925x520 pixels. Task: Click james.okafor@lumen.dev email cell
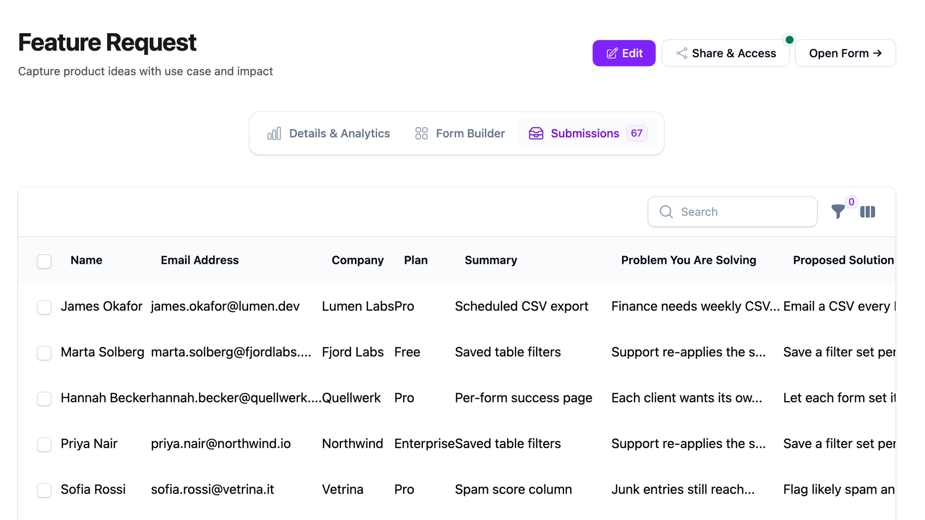(x=225, y=306)
